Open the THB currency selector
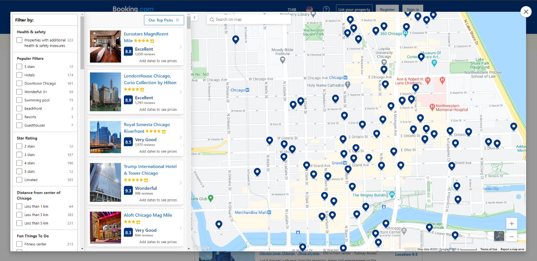Screen dimensions: 537x261 tap(292, 10)
